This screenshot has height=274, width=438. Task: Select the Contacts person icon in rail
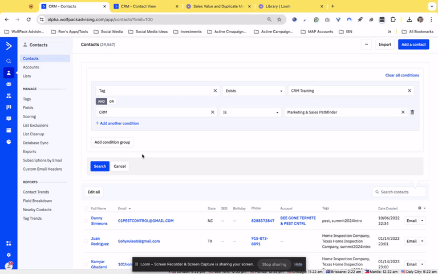pyautogui.click(x=9, y=72)
